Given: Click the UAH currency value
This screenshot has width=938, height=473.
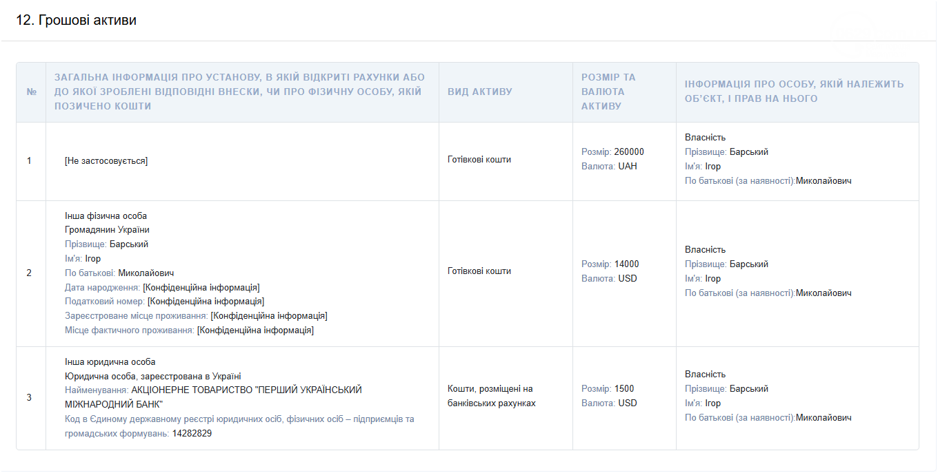Looking at the screenshot, I should [627, 166].
